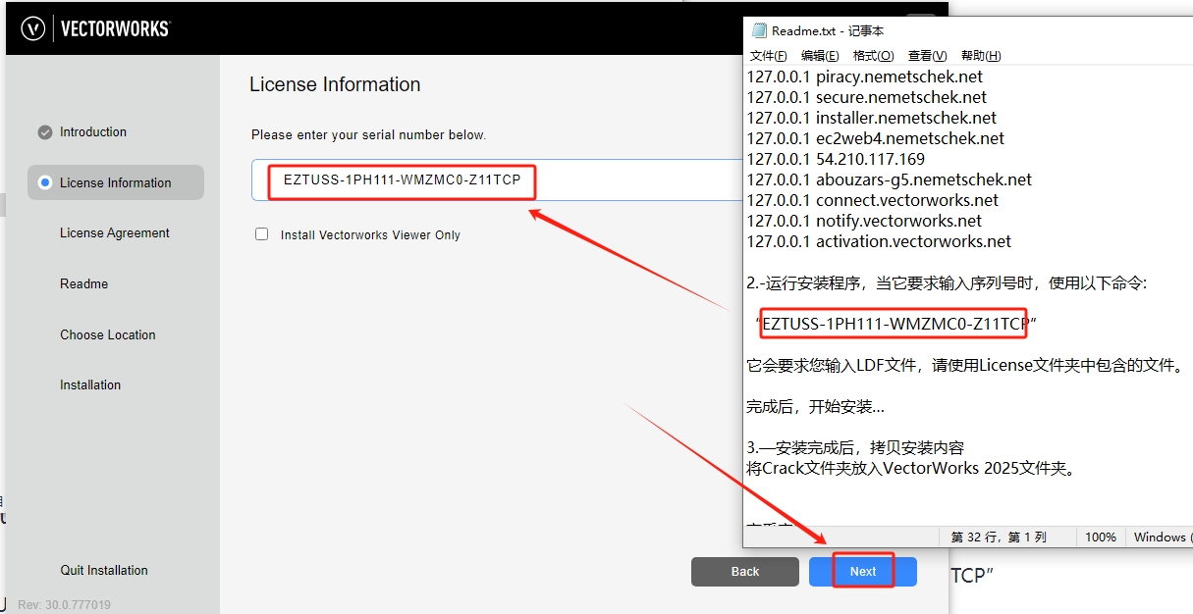Select the License Information step indicator
This screenshot has width=1193, height=614.
tap(44, 182)
